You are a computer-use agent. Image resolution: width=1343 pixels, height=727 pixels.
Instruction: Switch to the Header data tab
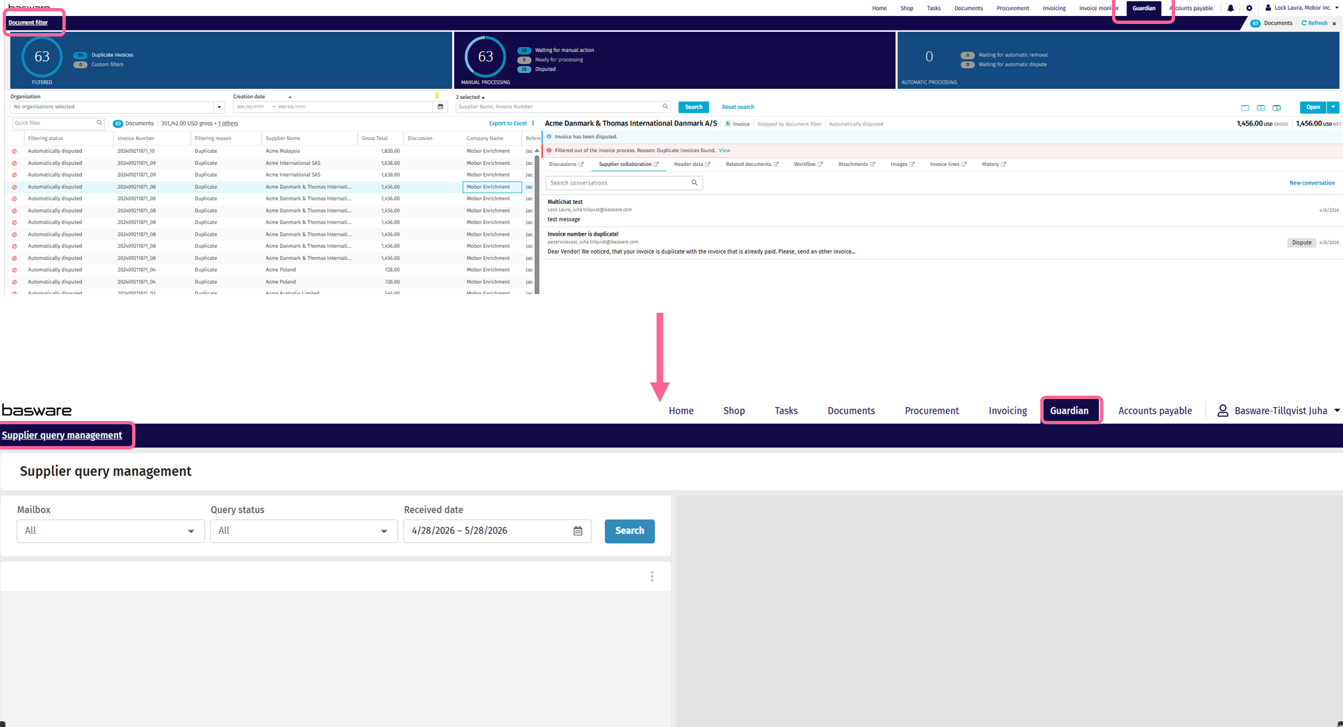tap(688, 164)
